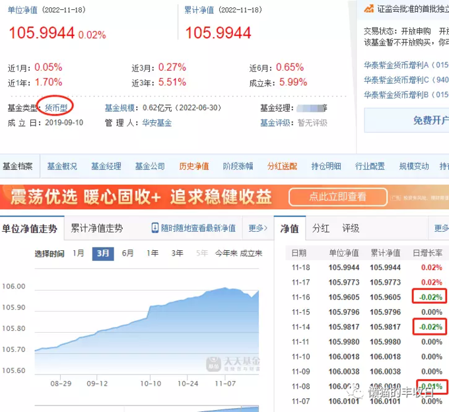Click the 近1年 1.70% return value
Screen dimensions: 449x412
[48, 82]
